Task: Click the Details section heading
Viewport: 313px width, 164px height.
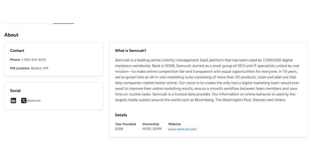Action: 121,115
